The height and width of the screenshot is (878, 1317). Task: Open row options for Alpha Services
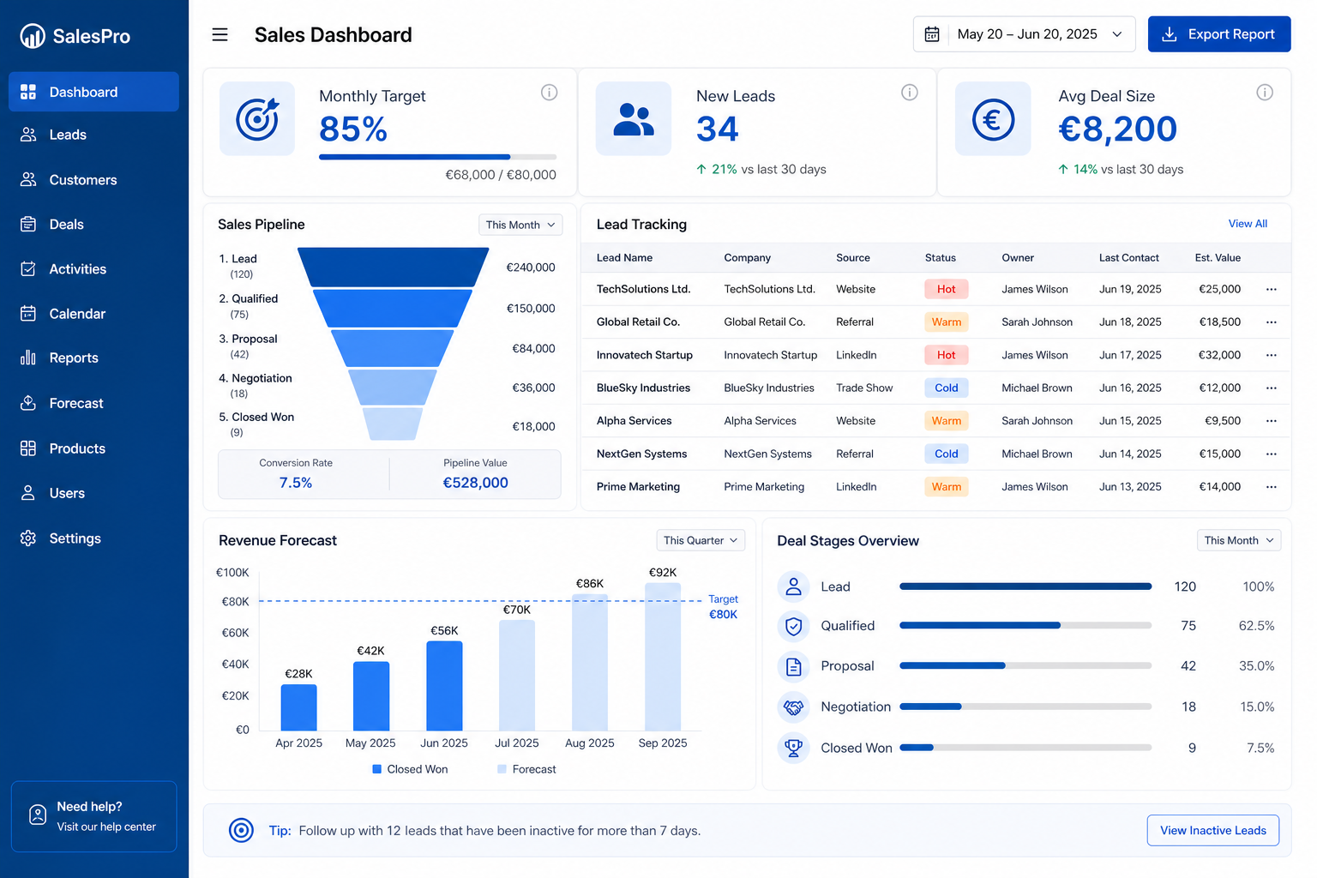pos(1272,421)
